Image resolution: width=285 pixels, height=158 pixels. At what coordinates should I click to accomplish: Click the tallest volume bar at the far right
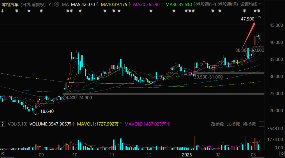click(261, 139)
